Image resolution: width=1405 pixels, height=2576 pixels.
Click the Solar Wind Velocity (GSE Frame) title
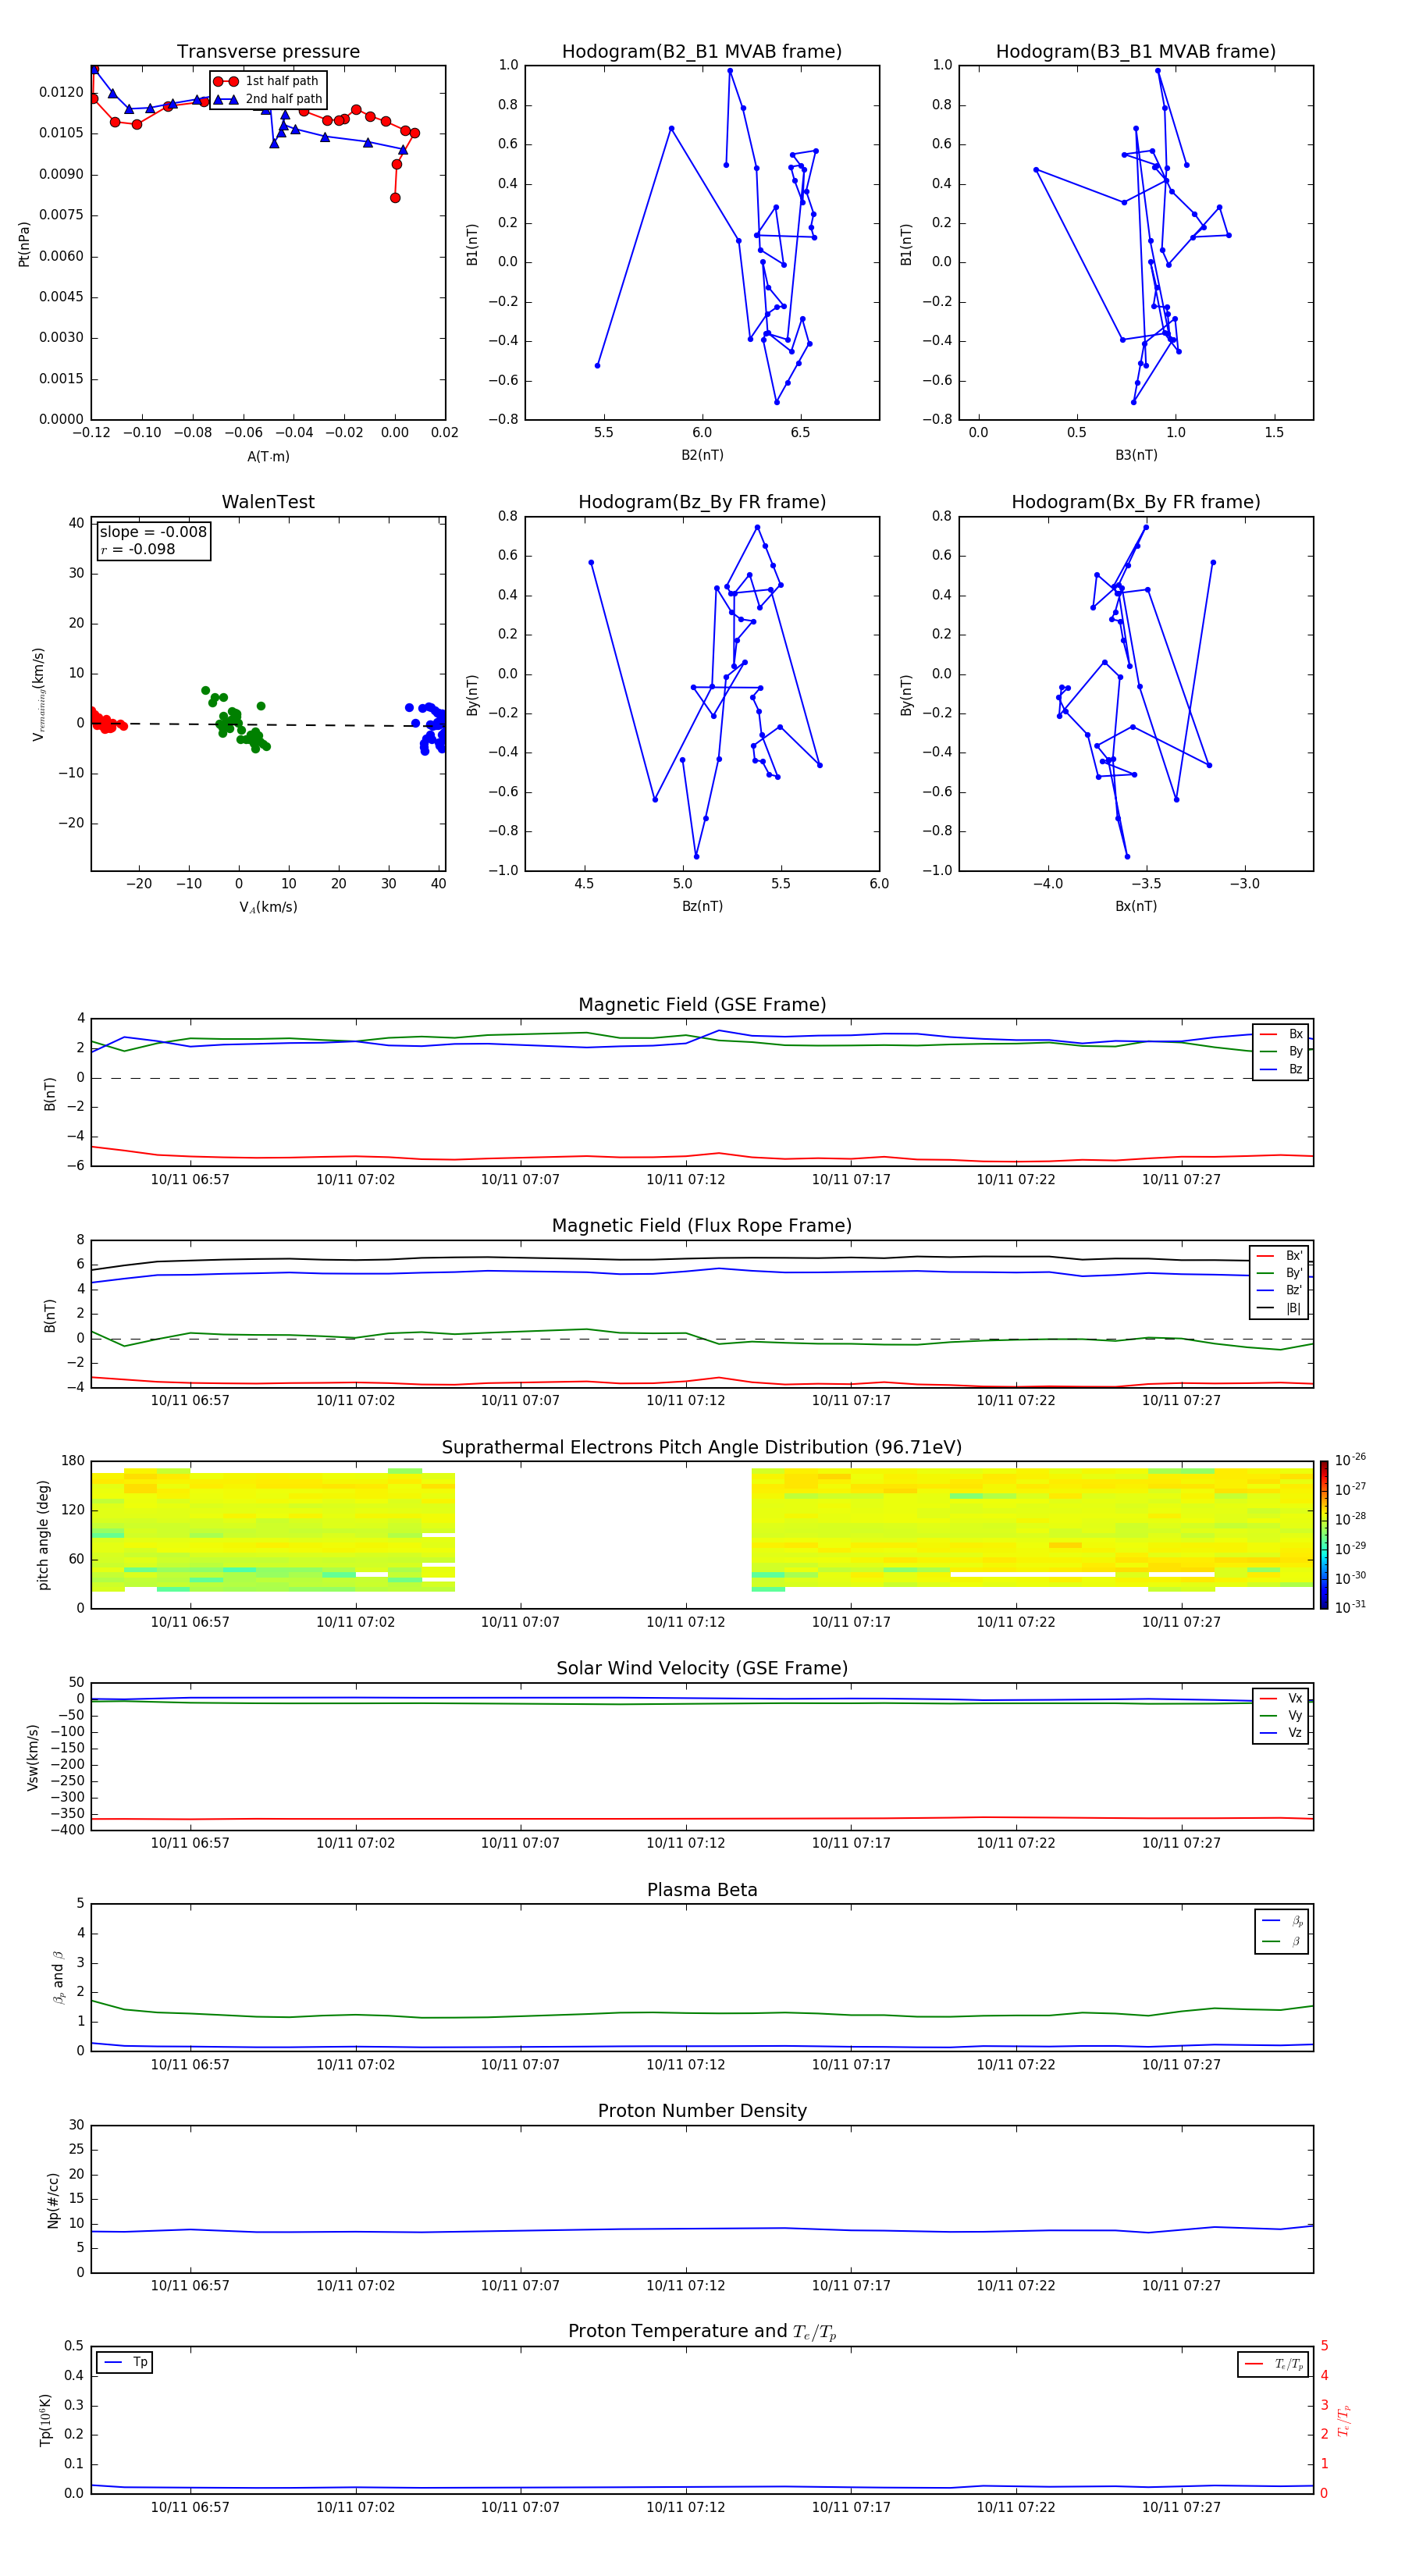click(x=702, y=1668)
